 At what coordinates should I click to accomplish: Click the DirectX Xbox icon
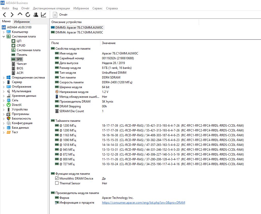[x=9, y=105]
